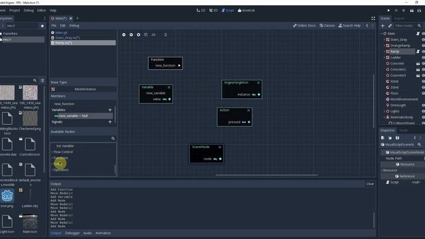Open the Editor menu
This screenshot has height=239, width=425.
click(41, 11)
